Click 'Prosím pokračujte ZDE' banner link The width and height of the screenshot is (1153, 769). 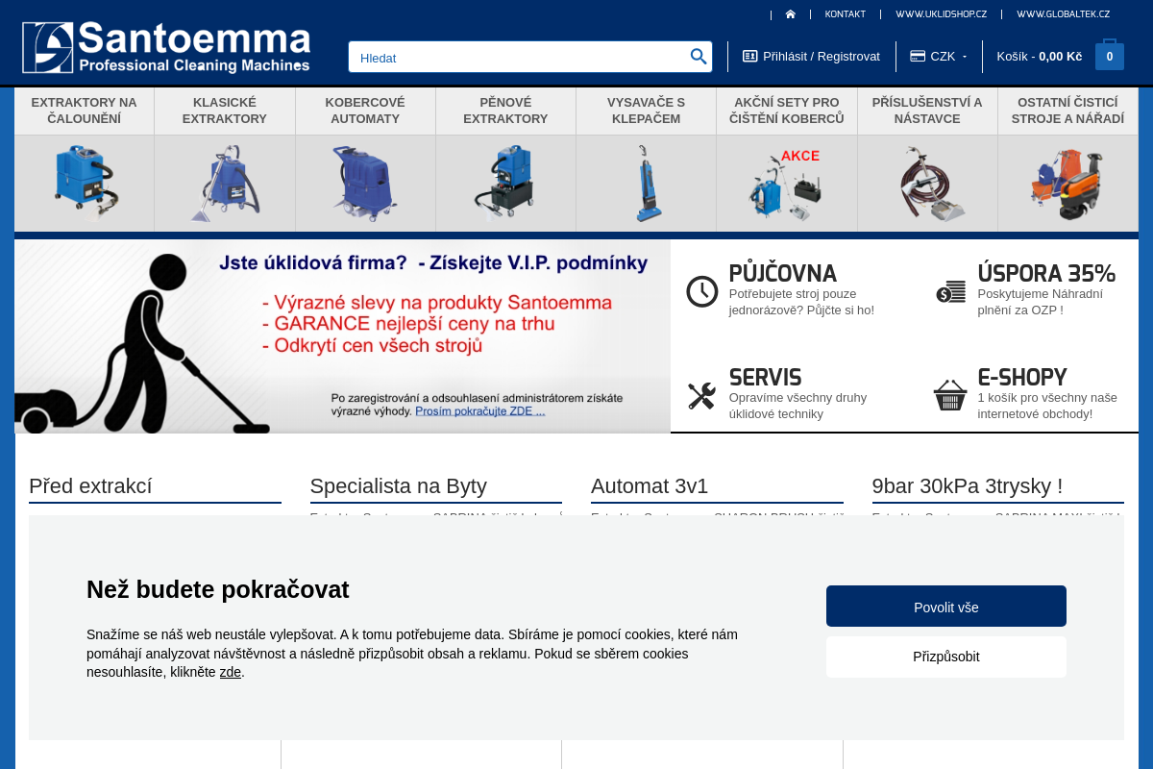point(479,410)
